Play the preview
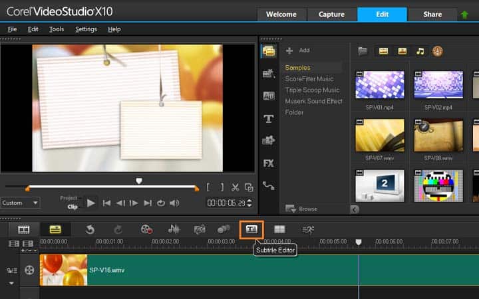Image resolution: width=479 pixels, height=299 pixels. tap(90, 203)
